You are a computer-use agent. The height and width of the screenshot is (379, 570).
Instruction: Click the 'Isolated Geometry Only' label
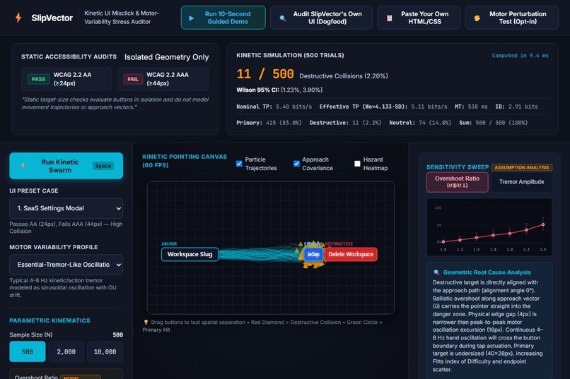coord(166,57)
